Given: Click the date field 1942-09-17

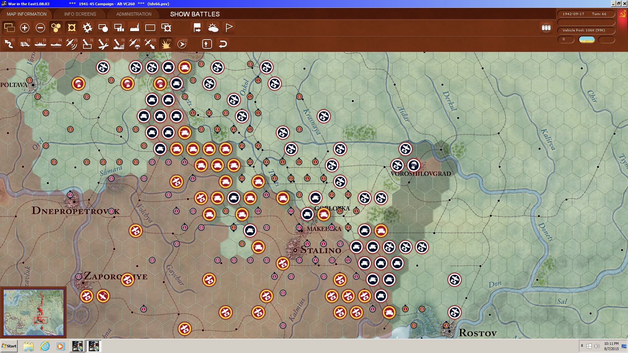Looking at the screenshot, I should pyautogui.click(x=573, y=14).
